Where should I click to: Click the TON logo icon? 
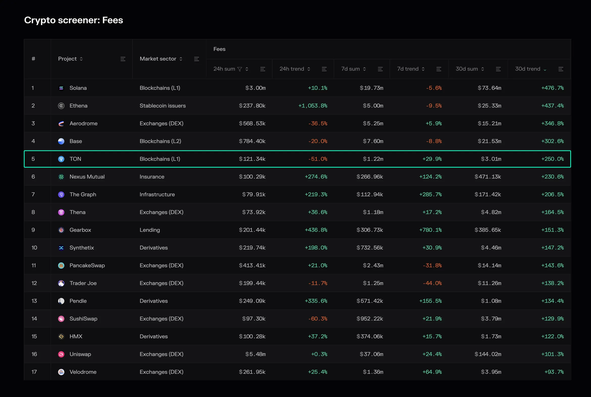click(x=61, y=159)
